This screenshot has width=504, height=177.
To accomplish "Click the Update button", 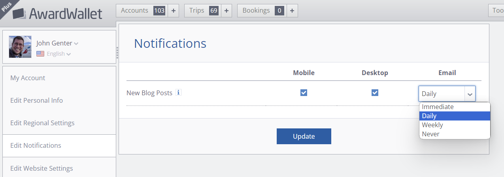I will [x=304, y=136].
